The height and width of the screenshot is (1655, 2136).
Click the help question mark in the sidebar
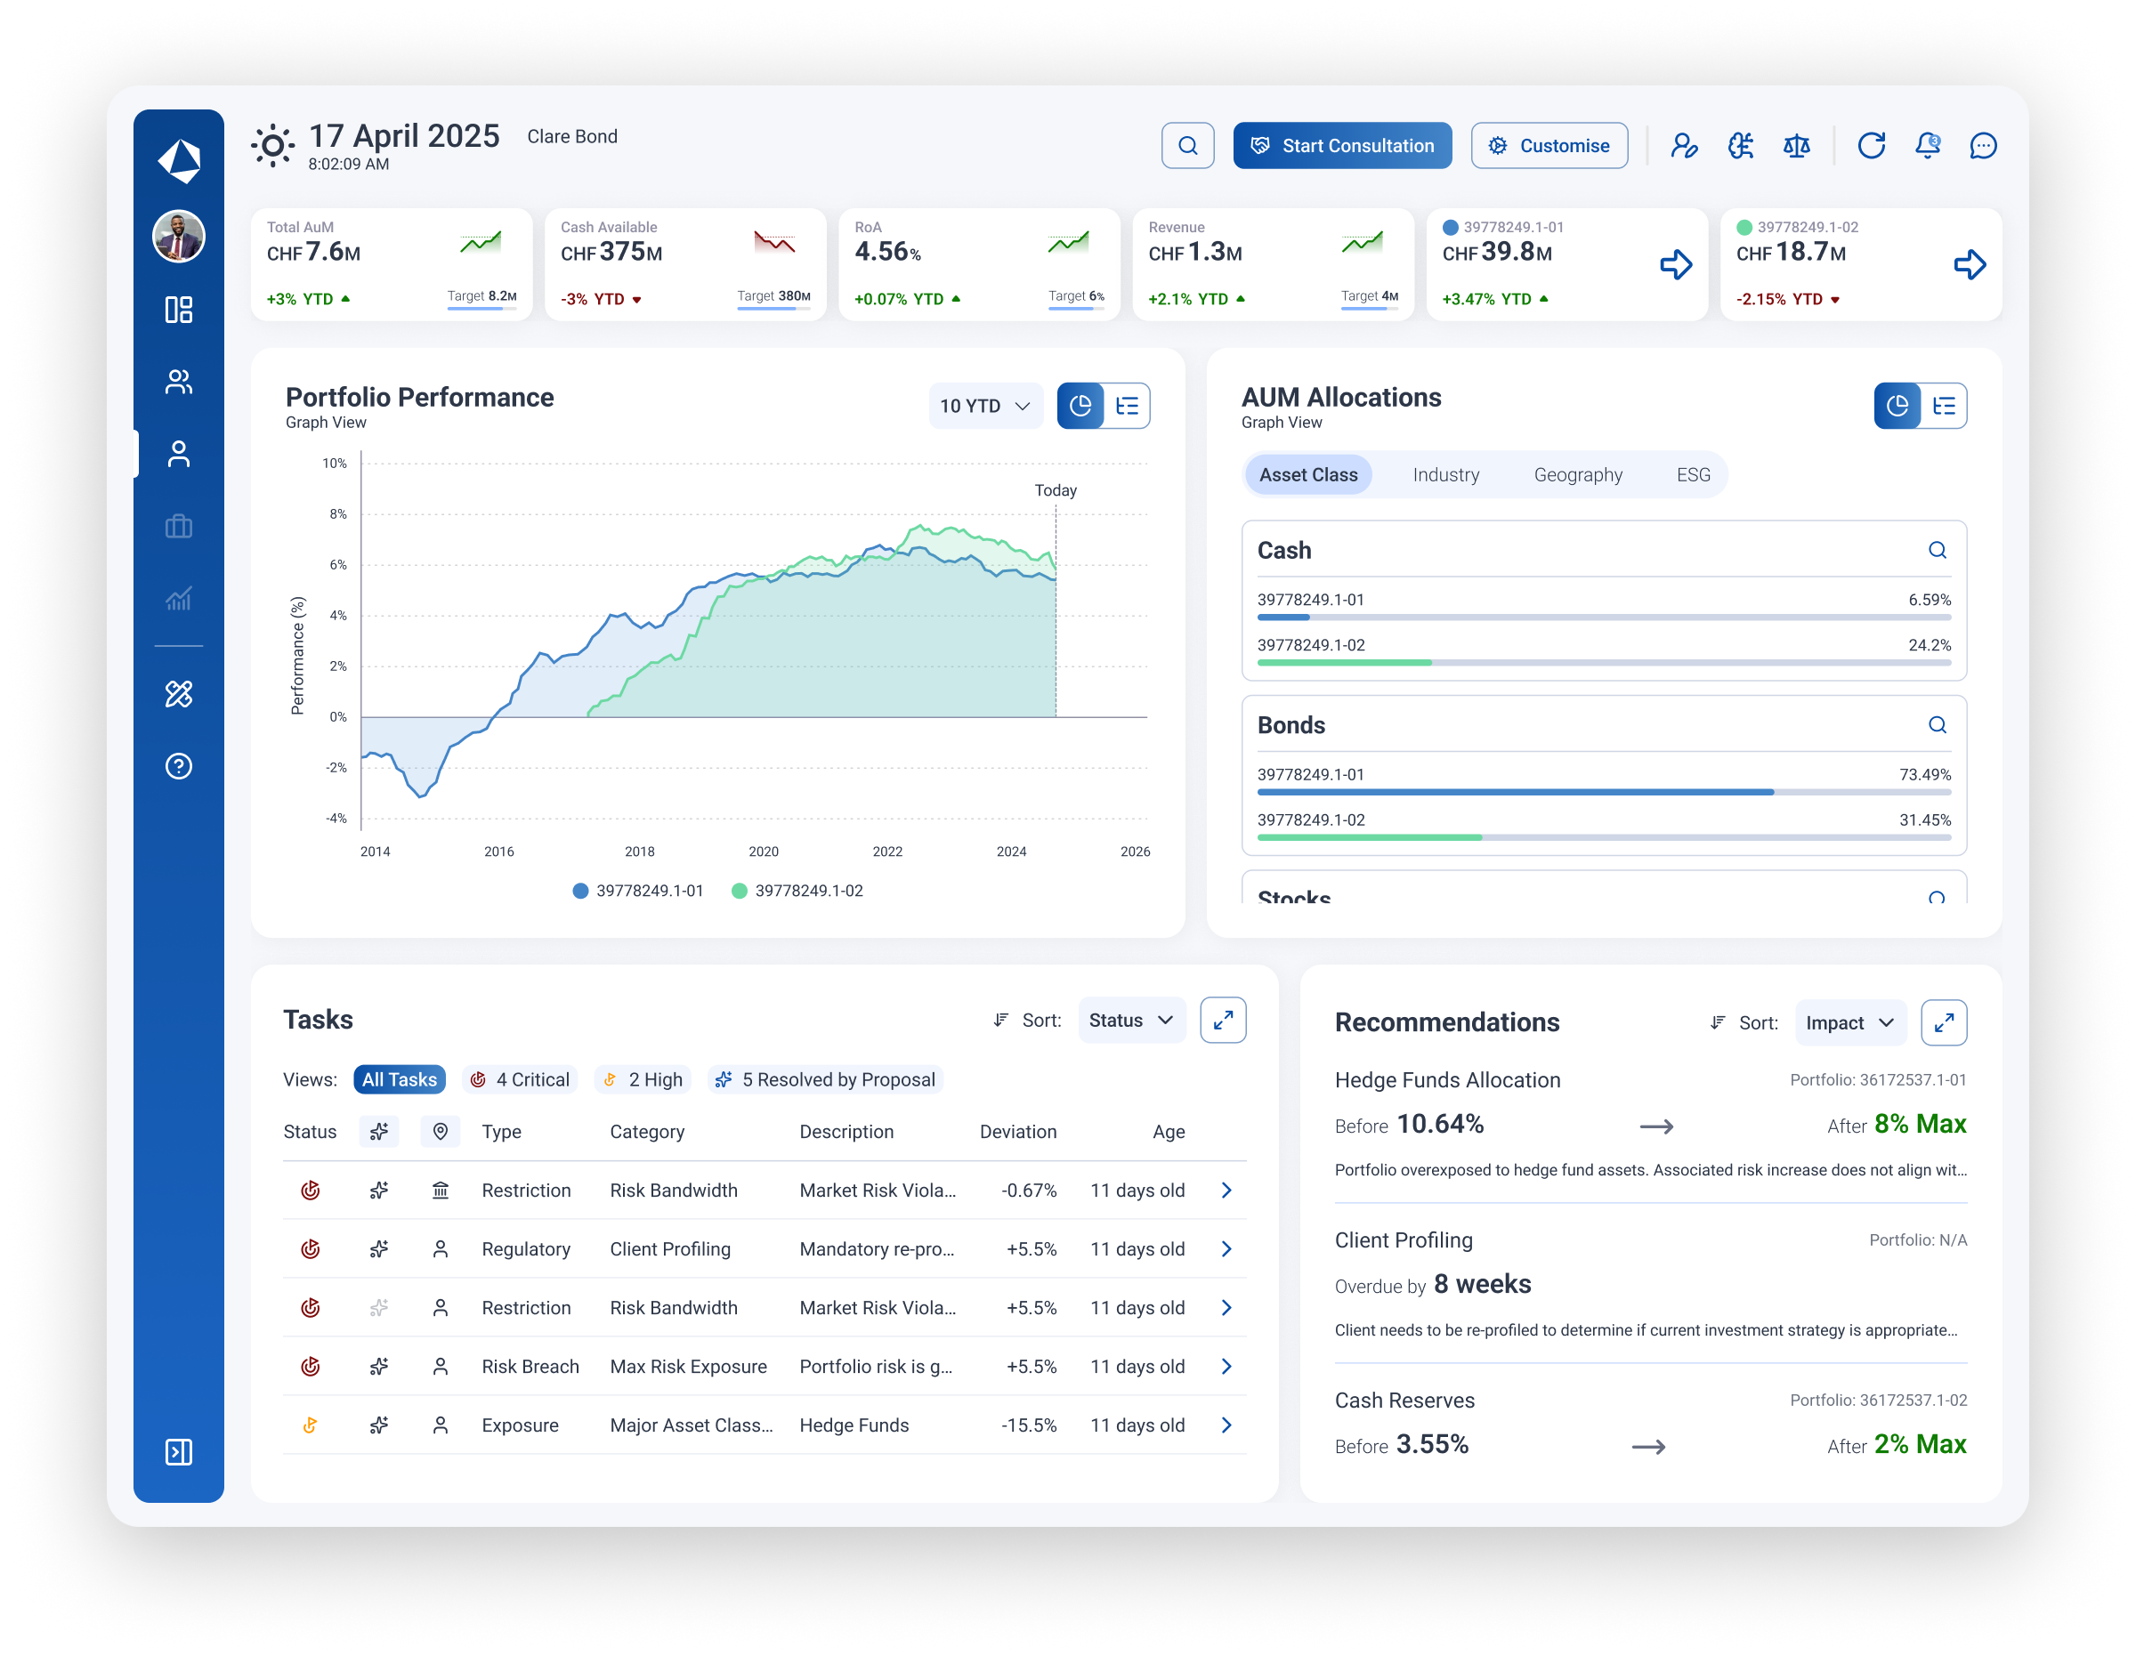coord(178,766)
